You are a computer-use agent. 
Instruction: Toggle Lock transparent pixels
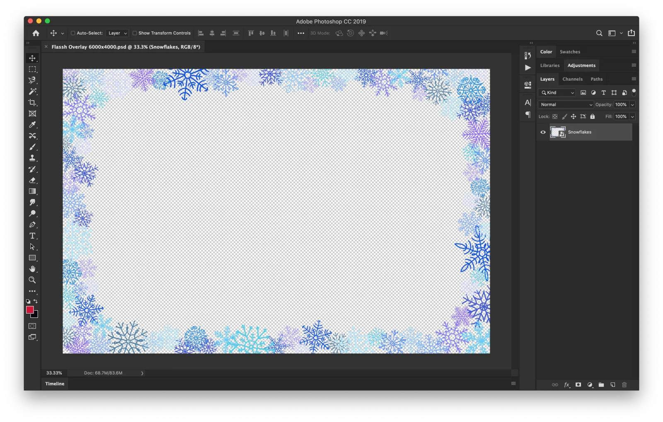click(555, 117)
